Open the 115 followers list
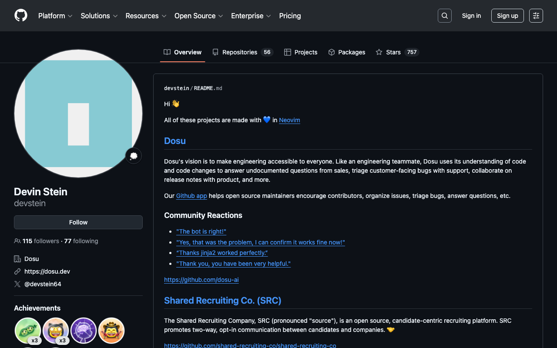Viewport: 557px width, 348px height. (x=41, y=241)
